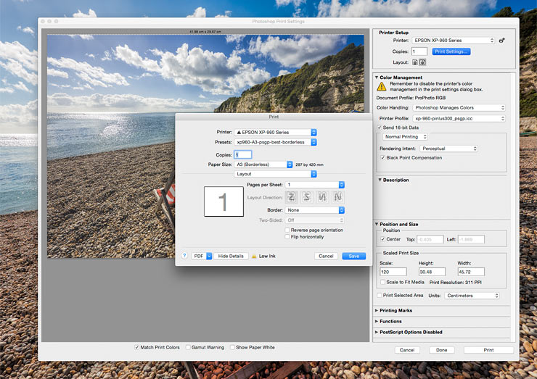The width and height of the screenshot is (537, 379).
Task: Open Color Handling dropdown
Action: (459, 108)
